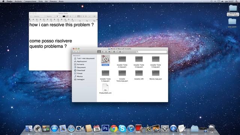240x135 pixels.
Task: Select the ProductDefs.xml file
Action: click(x=105, y=87)
